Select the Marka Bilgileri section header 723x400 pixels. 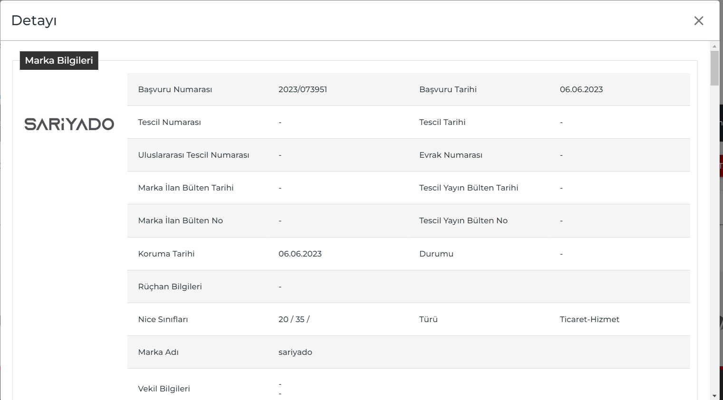pyautogui.click(x=59, y=60)
